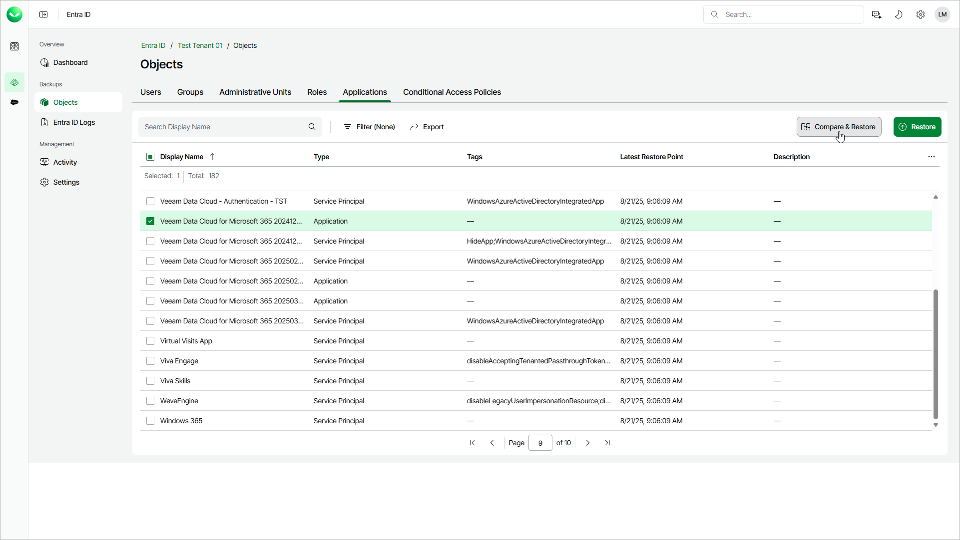Check the Virtual Visits App row checkbox
960x540 pixels.
pyautogui.click(x=150, y=341)
